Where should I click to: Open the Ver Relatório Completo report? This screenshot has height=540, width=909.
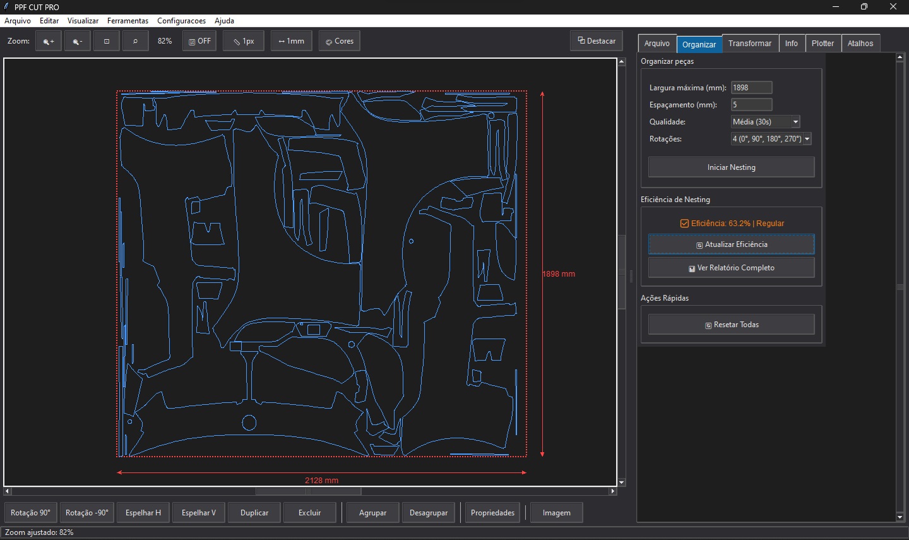pos(732,268)
